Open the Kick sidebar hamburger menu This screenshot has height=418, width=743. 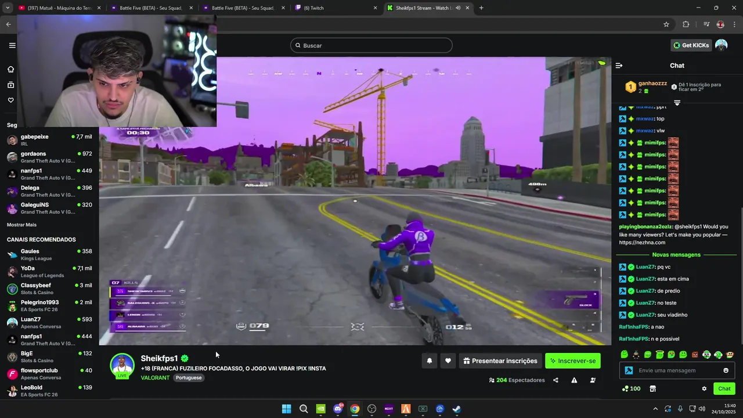pyautogui.click(x=12, y=45)
